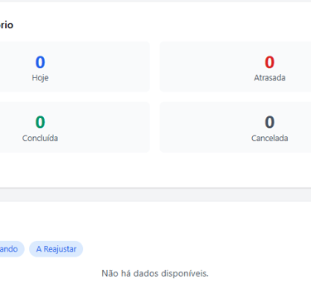Open the Cancelada summary card
The height and width of the screenshot is (304, 311).
pos(236,127)
